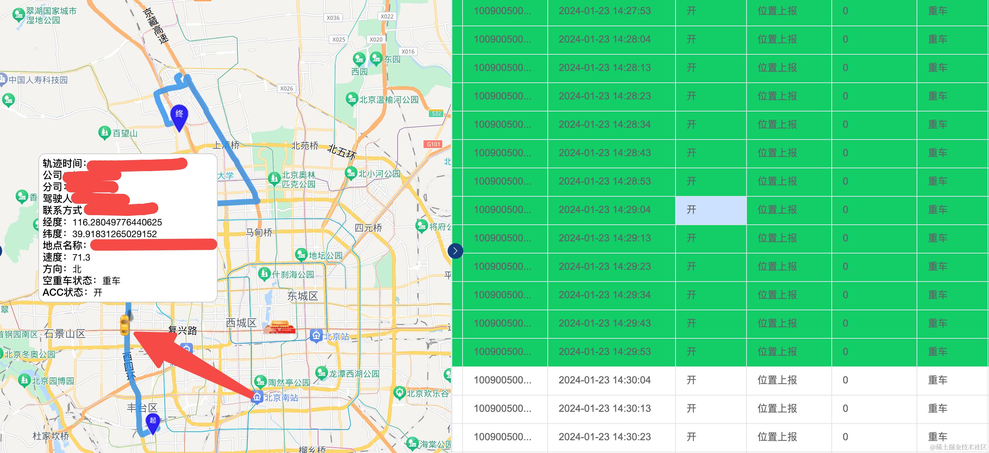Click the 百望山 park icon
The image size is (989, 453).
[x=104, y=133]
